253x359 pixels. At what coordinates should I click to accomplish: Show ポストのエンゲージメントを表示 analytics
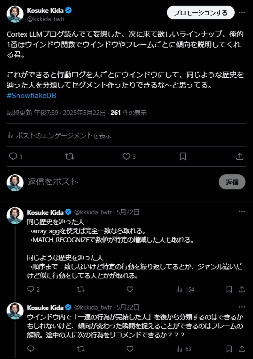(x=59, y=135)
